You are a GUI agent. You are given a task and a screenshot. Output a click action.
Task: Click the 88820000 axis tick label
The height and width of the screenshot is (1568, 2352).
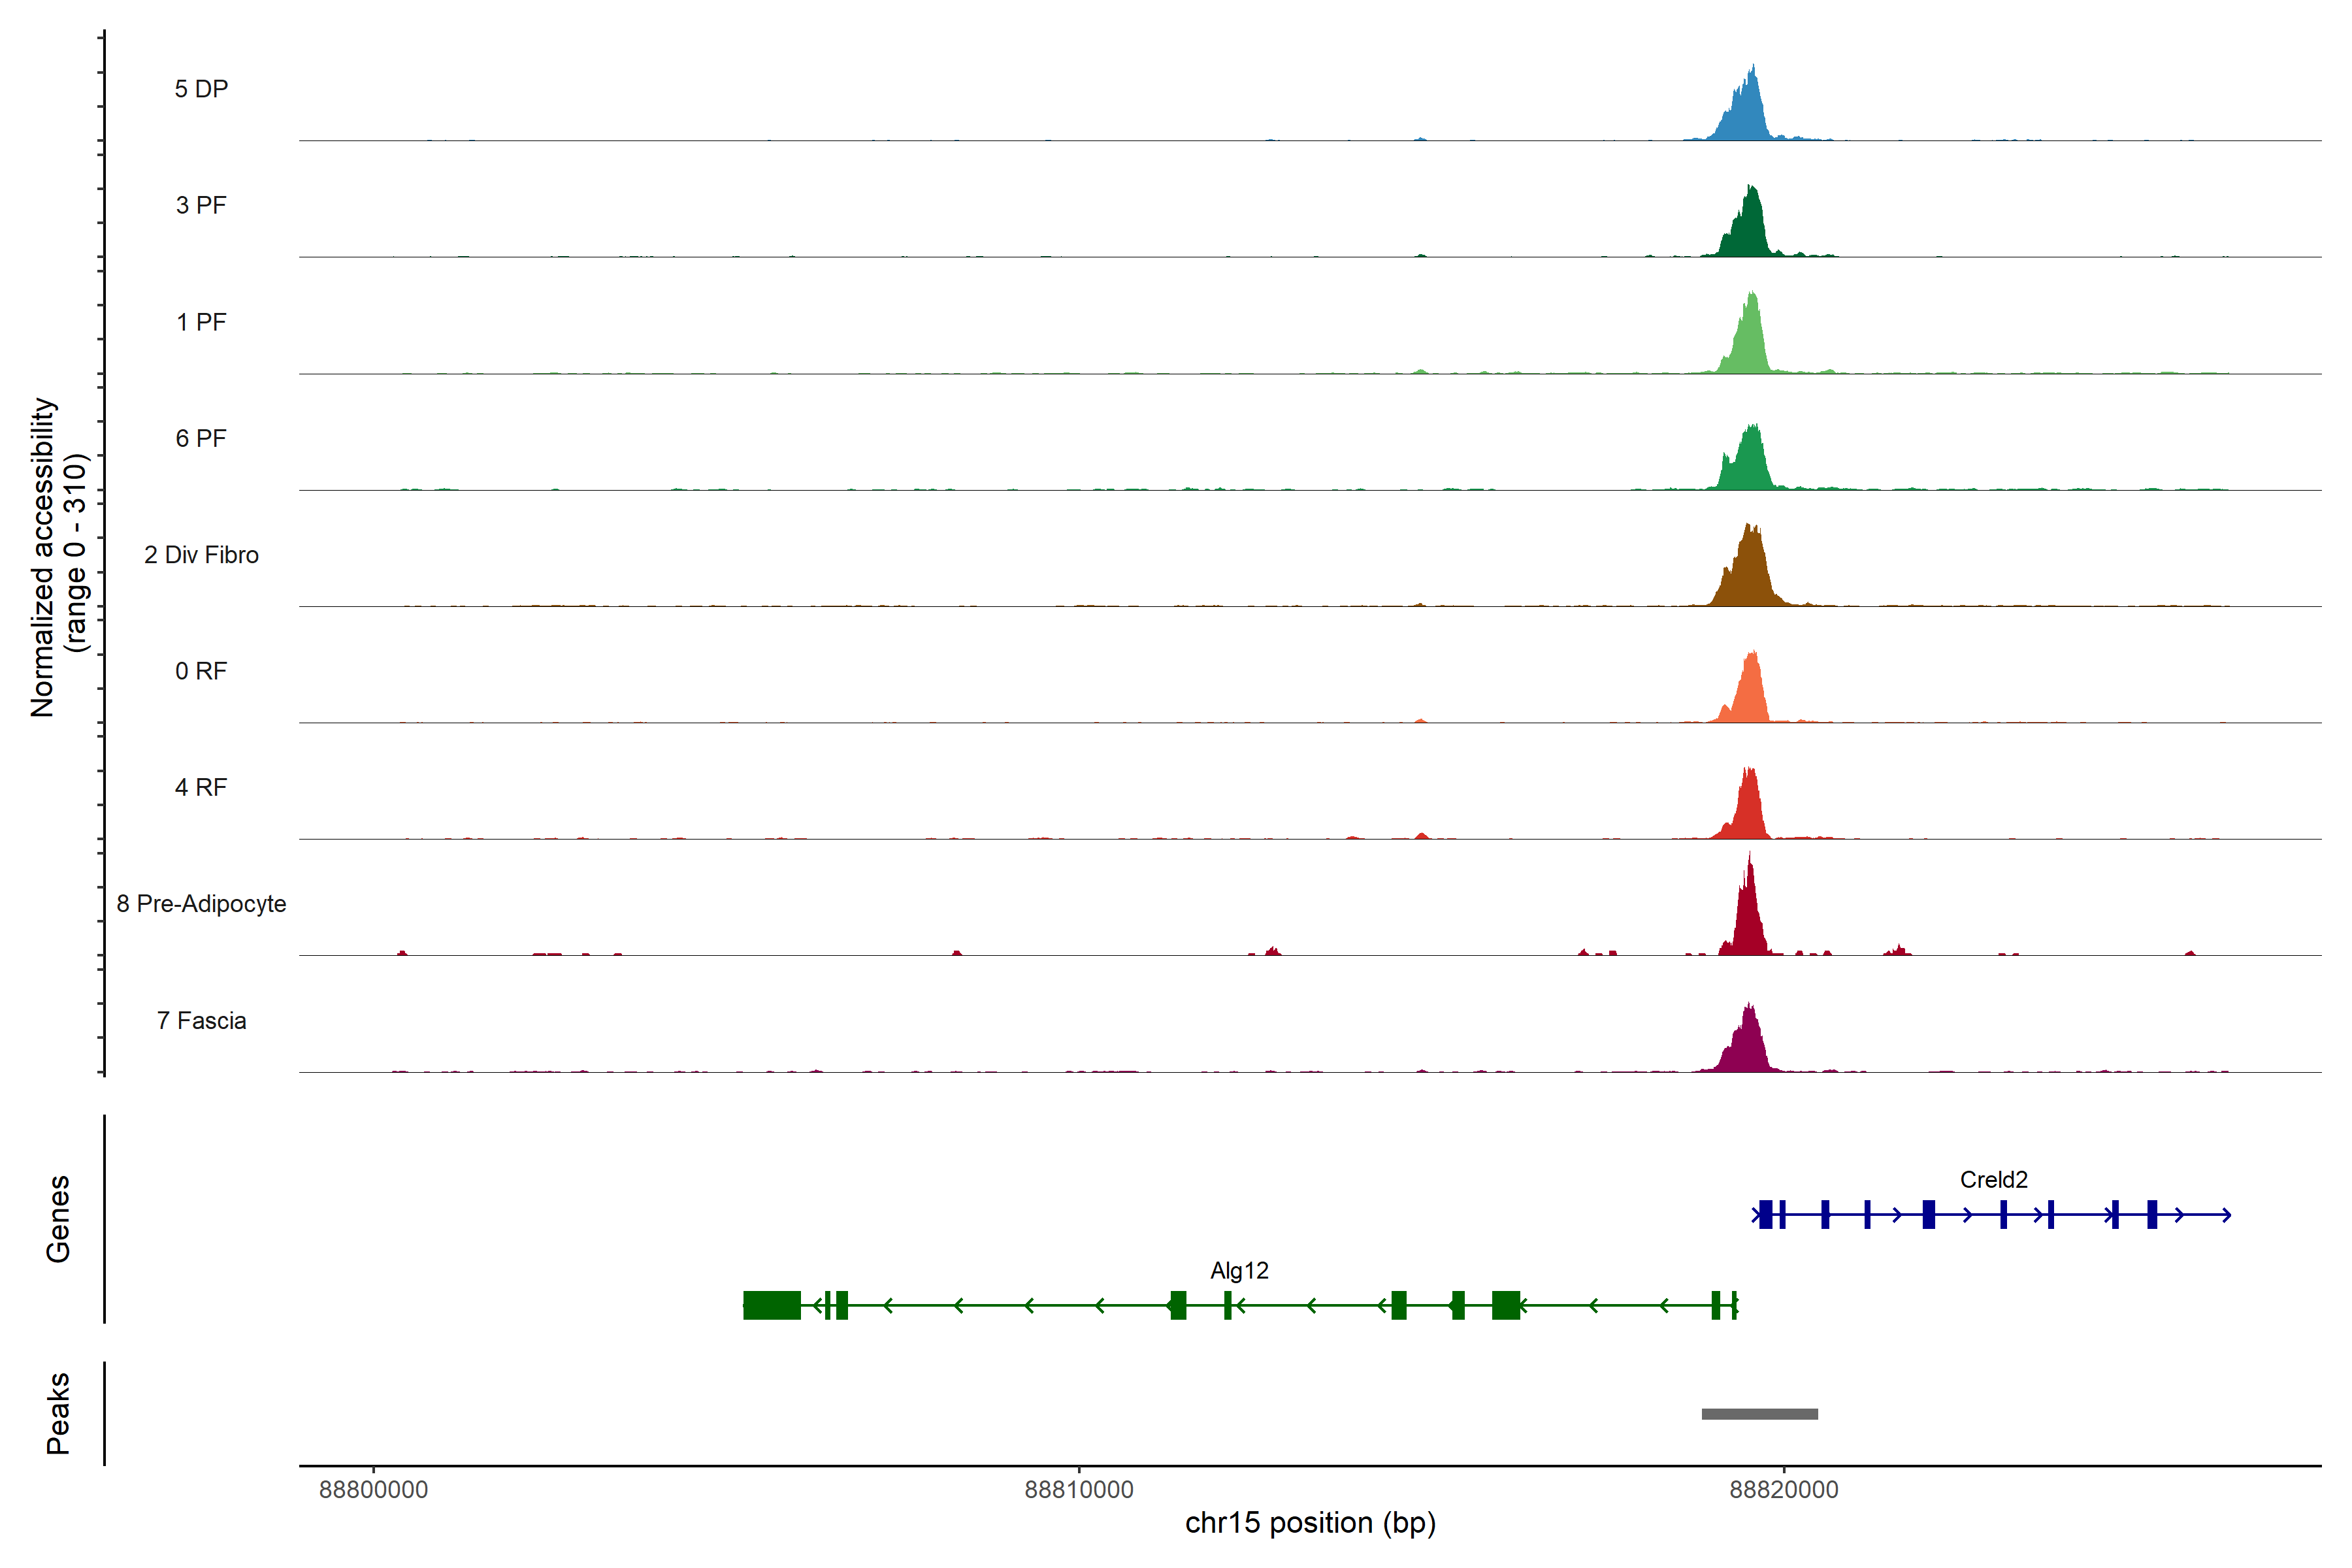point(1784,1490)
